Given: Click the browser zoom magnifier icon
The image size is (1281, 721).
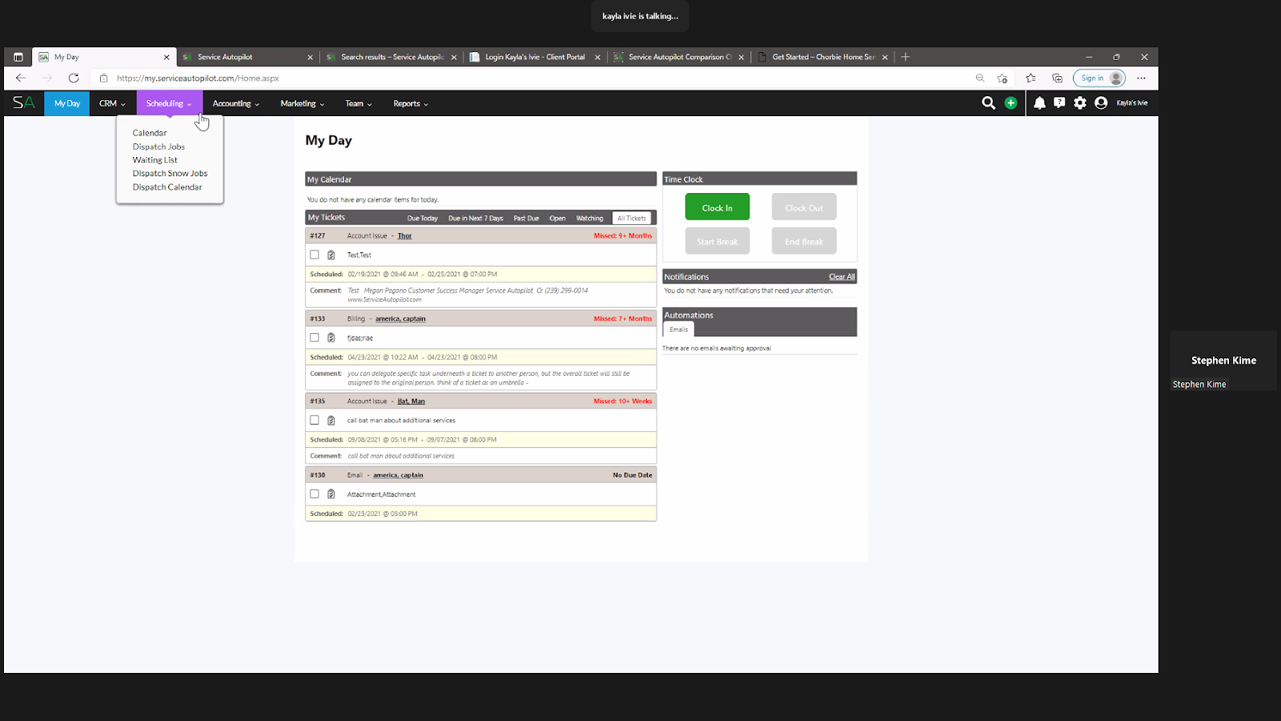Looking at the screenshot, I should click(980, 78).
